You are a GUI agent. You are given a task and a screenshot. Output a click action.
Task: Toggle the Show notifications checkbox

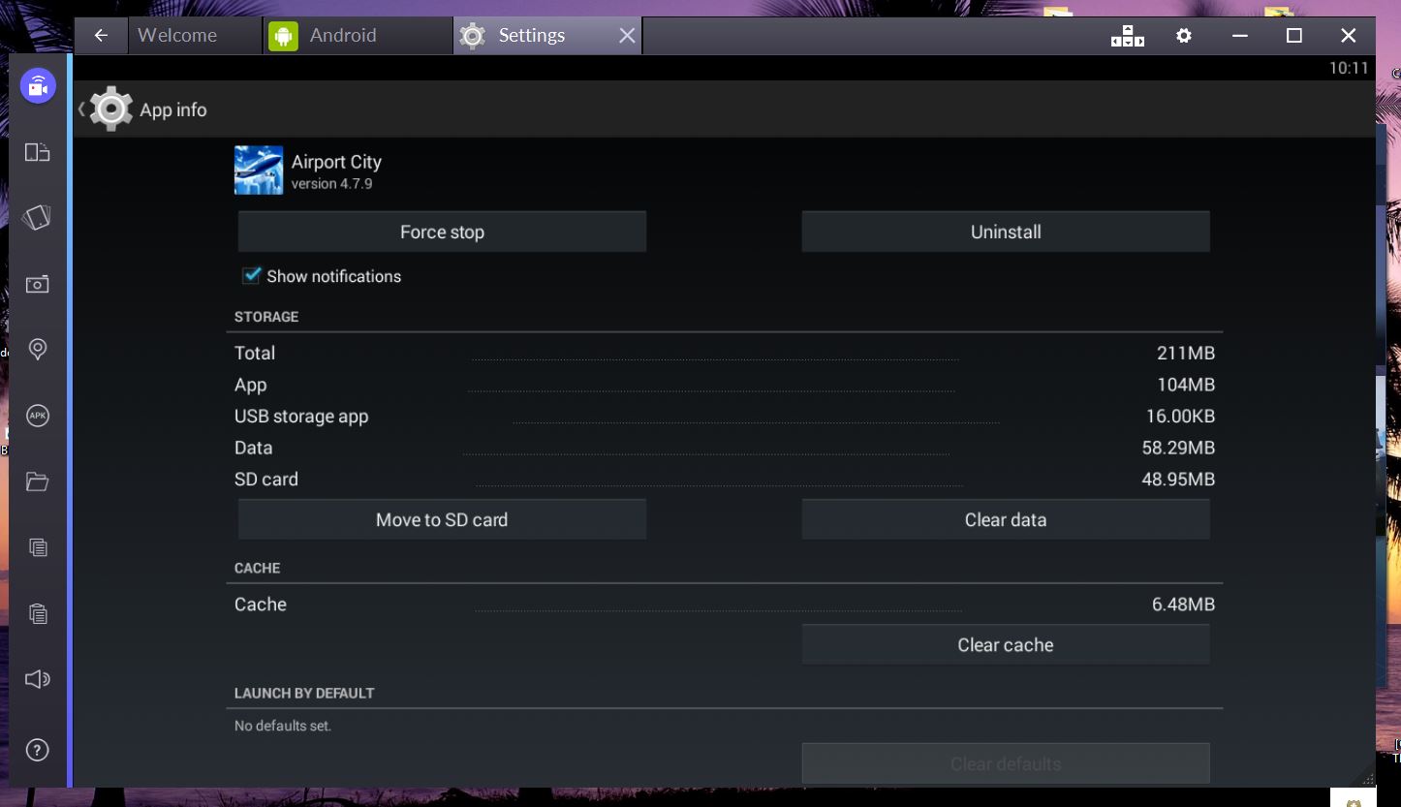point(252,276)
